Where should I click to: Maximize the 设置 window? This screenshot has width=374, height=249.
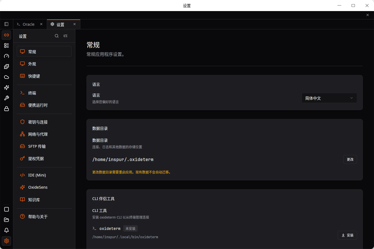[x=353, y=6]
